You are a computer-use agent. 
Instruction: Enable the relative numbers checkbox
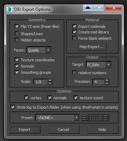pos(74,73)
